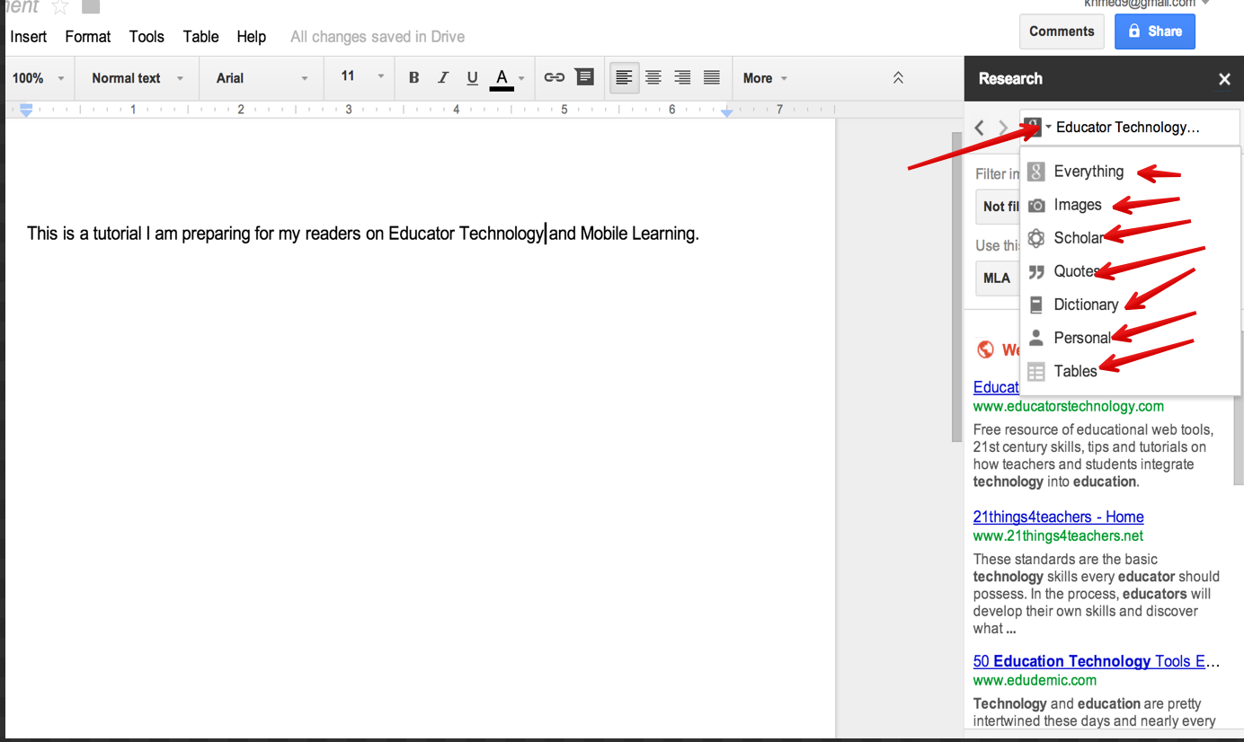Click the left indent marker on ruler

tap(26, 110)
